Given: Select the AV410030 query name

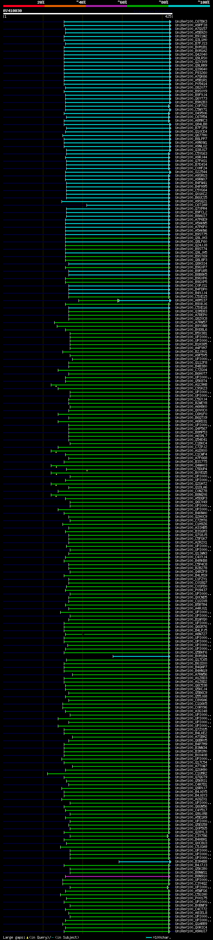Looking at the screenshot, I should point(12,11).
